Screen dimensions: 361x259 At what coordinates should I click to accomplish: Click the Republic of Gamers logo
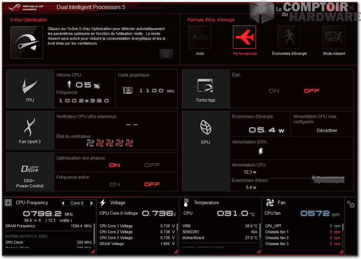[x=26, y=8]
